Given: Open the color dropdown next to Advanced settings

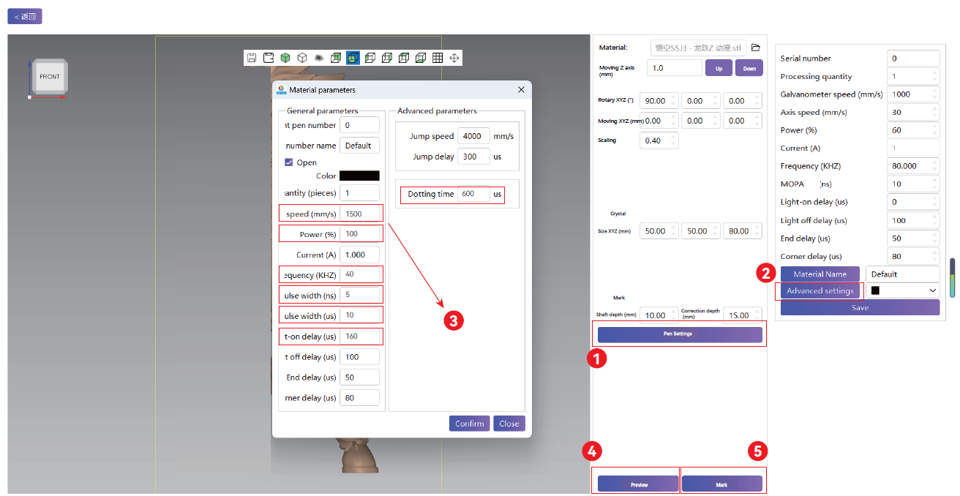Looking at the screenshot, I should 902,290.
